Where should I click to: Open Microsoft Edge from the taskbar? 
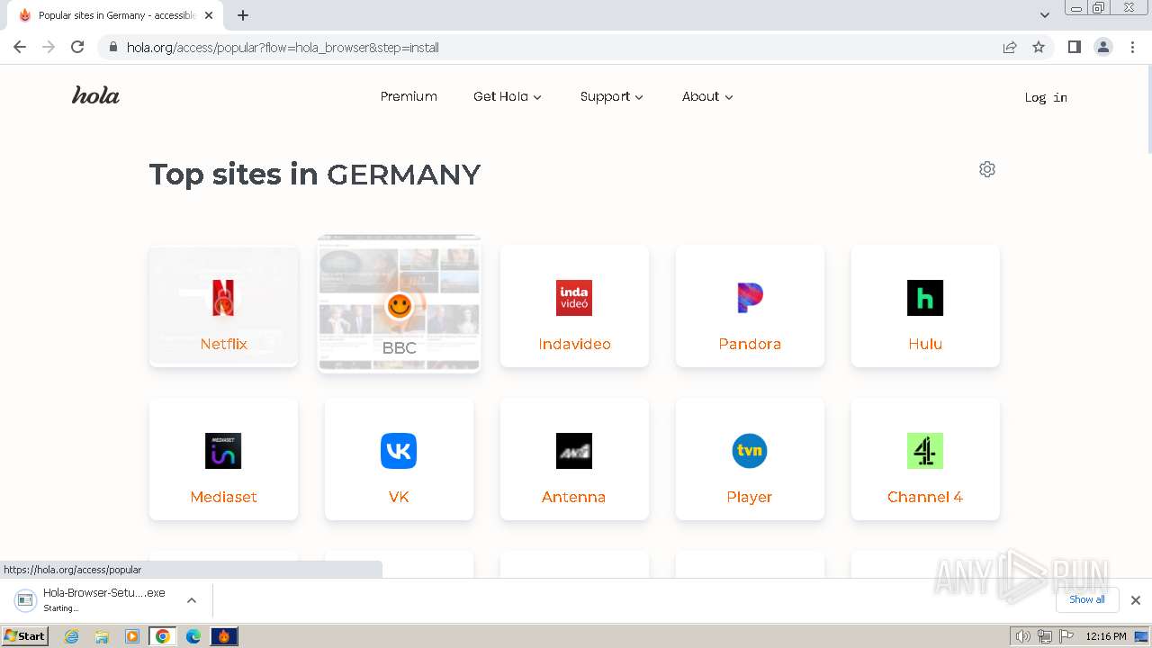point(193,636)
